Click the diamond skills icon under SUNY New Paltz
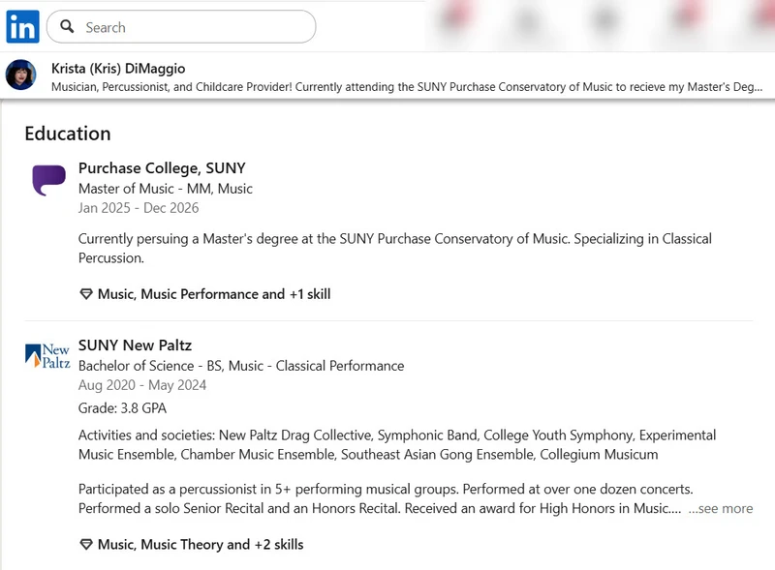775x570 pixels. (86, 544)
